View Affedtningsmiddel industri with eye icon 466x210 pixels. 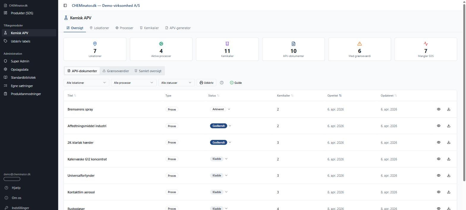tap(439, 126)
